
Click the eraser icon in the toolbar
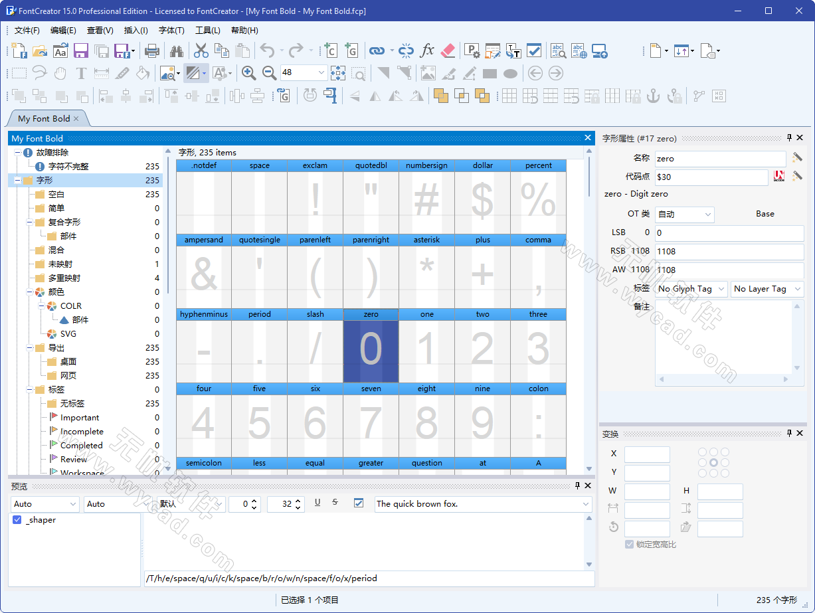[448, 50]
